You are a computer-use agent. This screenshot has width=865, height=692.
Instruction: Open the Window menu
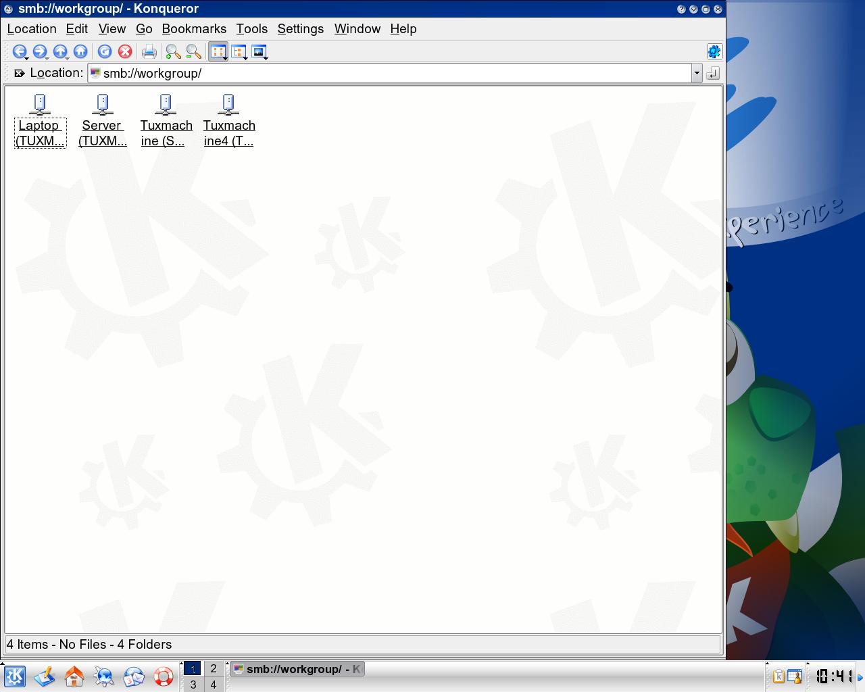[357, 28]
